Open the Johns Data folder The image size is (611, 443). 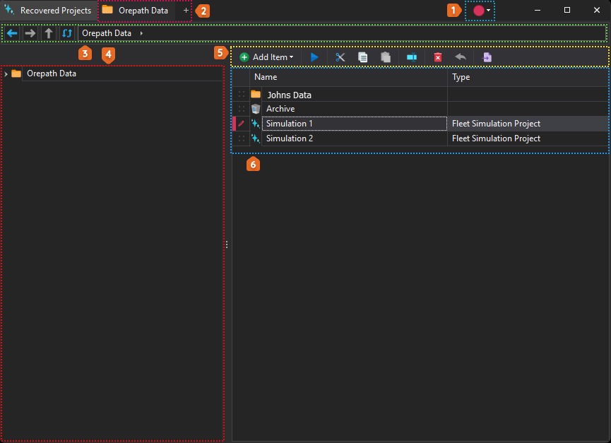point(289,95)
